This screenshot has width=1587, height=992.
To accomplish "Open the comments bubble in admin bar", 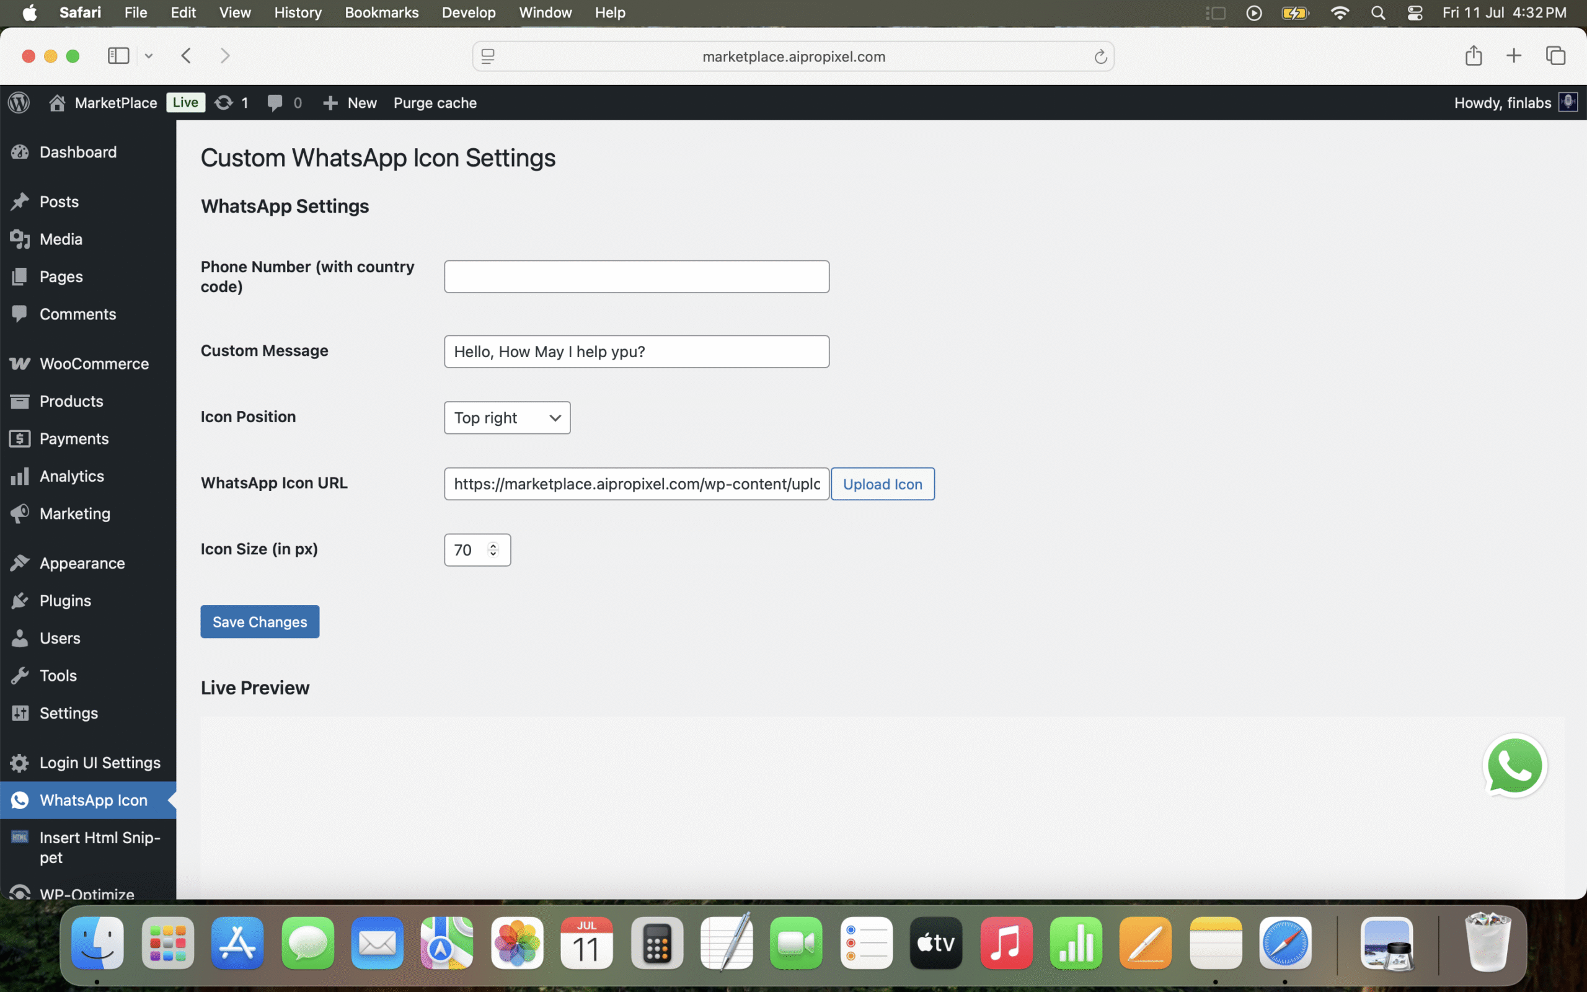I will tap(275, 102).
